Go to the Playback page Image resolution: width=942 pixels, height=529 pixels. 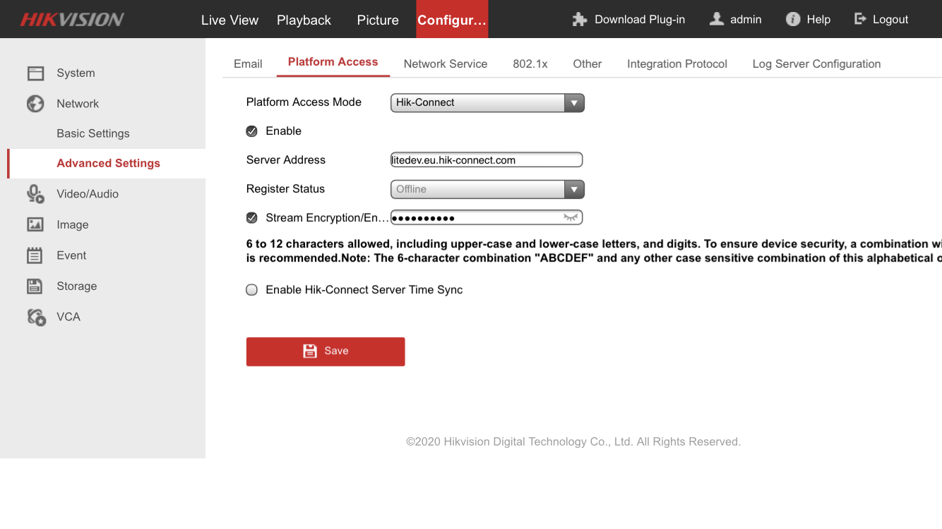pyautogui.click(x=304, y=20)
